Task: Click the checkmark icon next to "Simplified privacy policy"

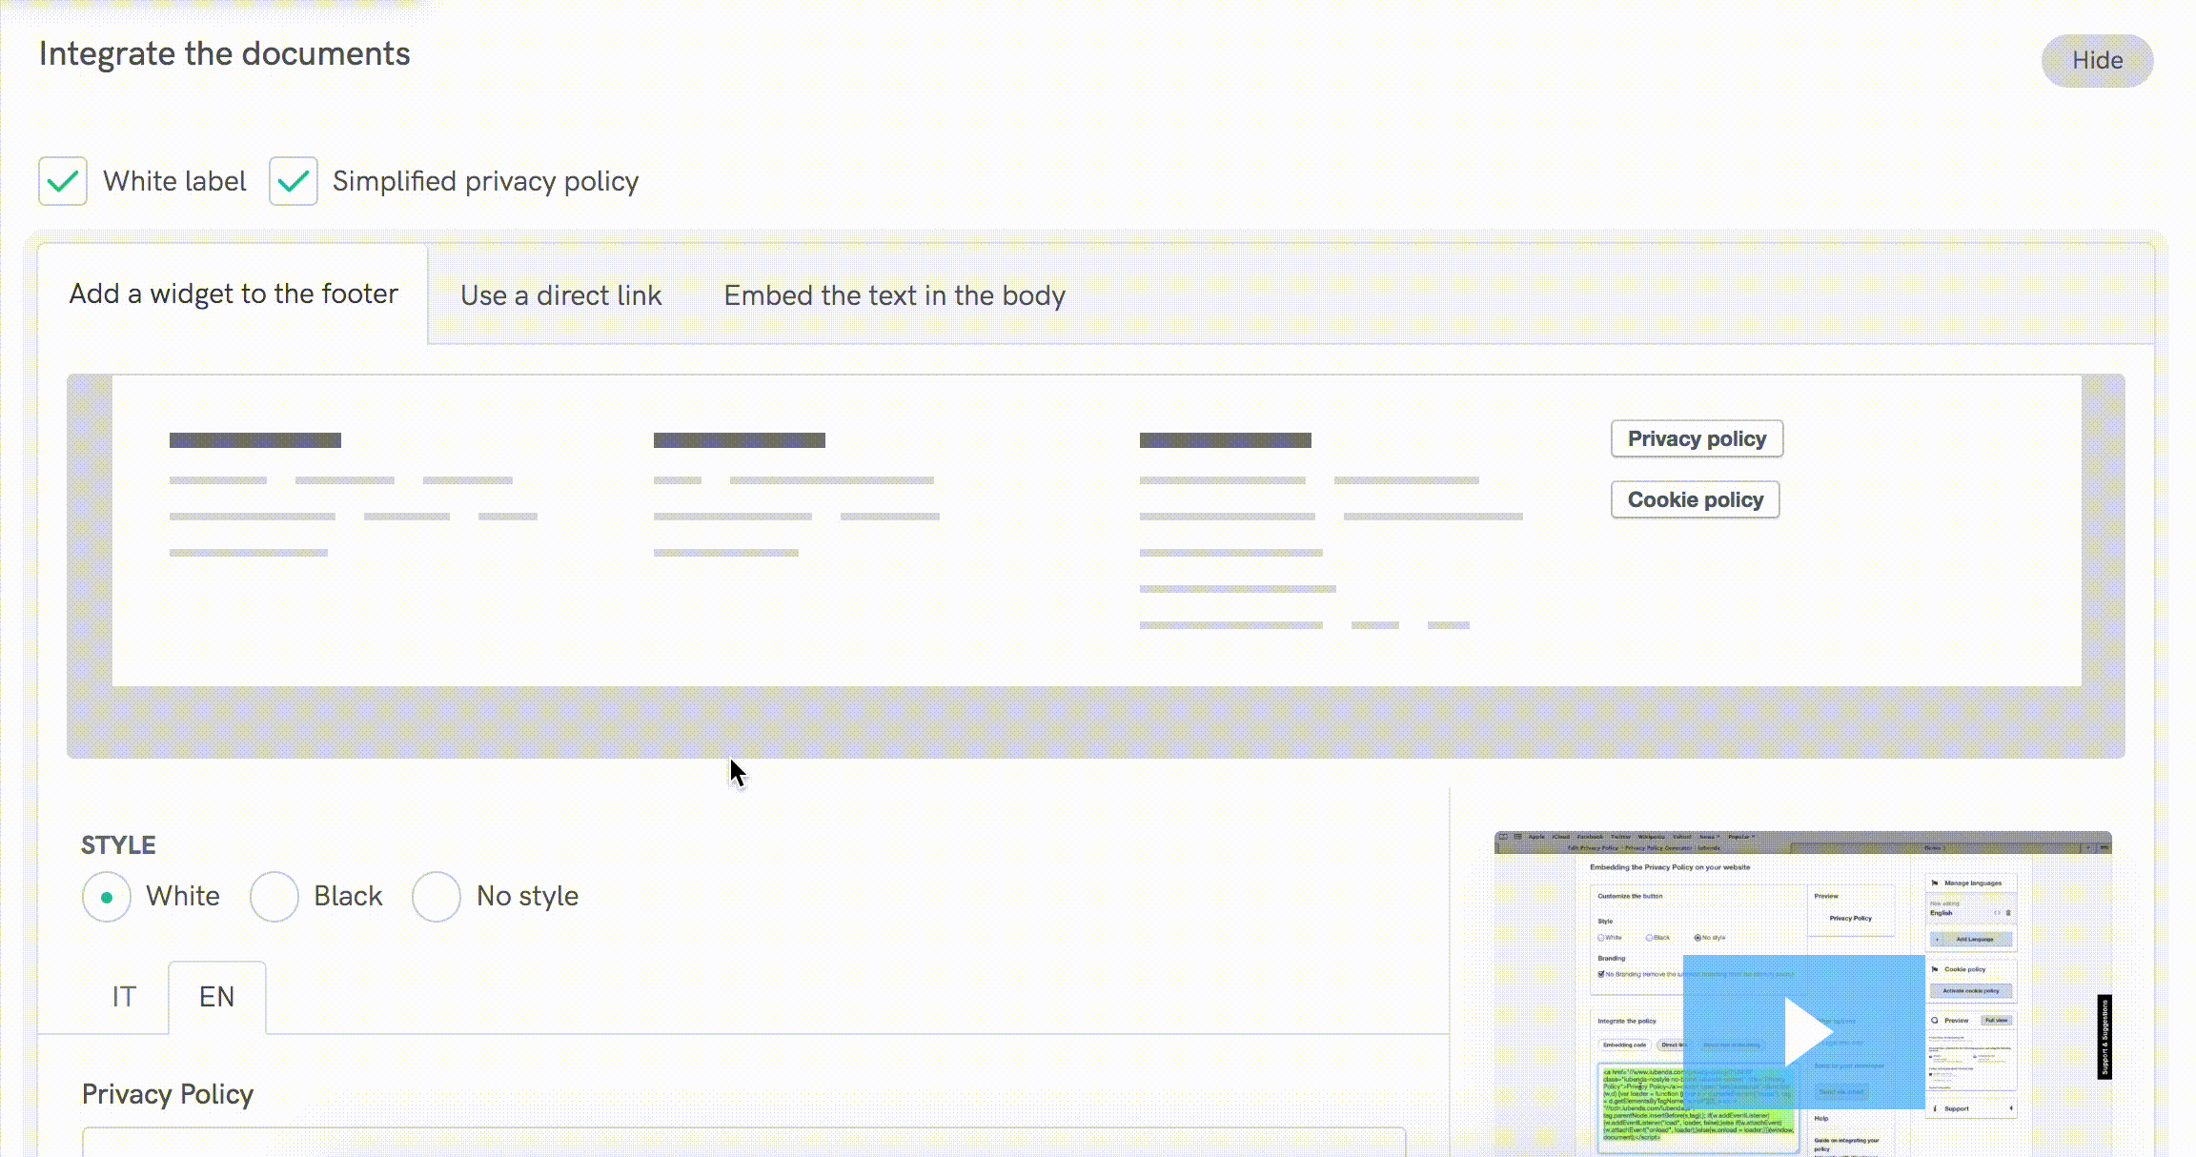Action: [293, 181]
